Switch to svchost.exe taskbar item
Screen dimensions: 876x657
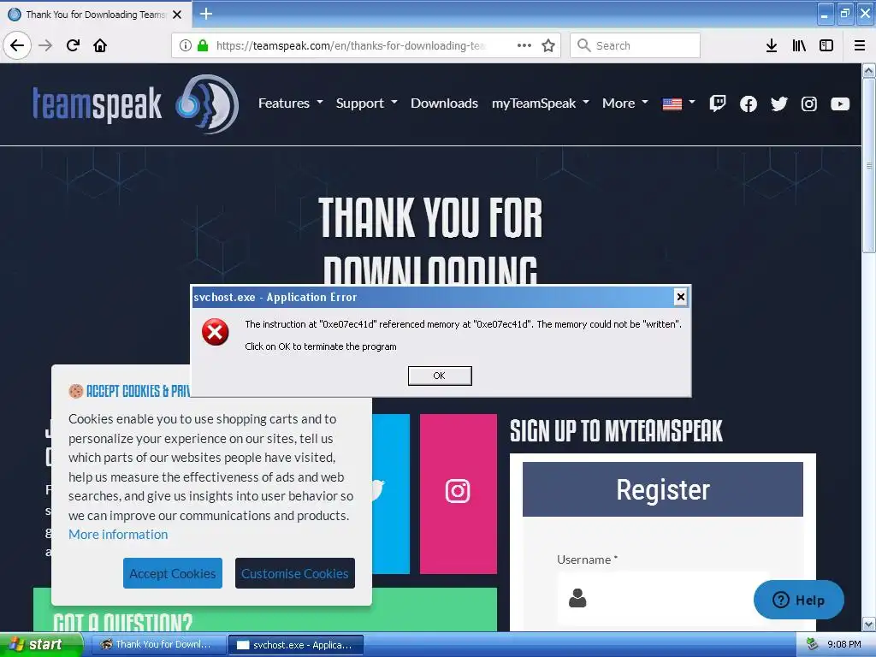(296, 645)
